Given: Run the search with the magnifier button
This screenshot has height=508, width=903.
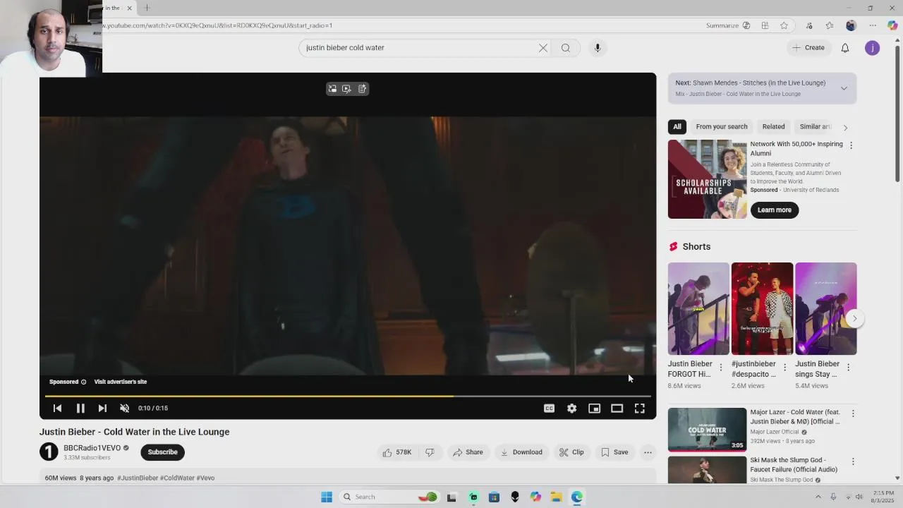Looking at the screenshot, I should (x=566, y=48).
